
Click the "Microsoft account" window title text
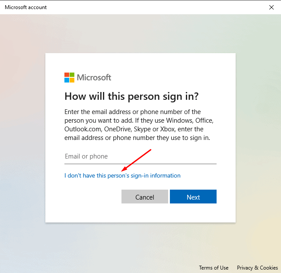(26, 7)
